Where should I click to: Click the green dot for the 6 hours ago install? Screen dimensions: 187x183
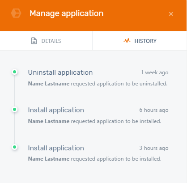click(15, 110)
